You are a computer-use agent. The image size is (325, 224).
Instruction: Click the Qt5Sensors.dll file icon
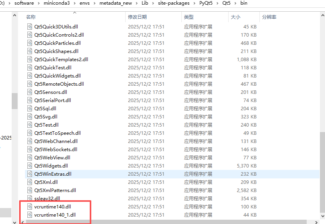click(x=30, y=92)
